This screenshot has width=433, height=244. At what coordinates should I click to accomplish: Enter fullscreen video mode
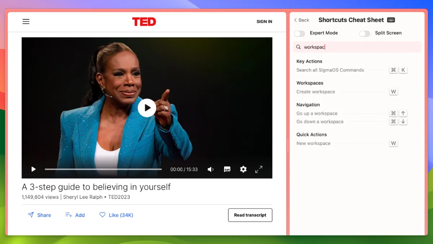(259, 169)
